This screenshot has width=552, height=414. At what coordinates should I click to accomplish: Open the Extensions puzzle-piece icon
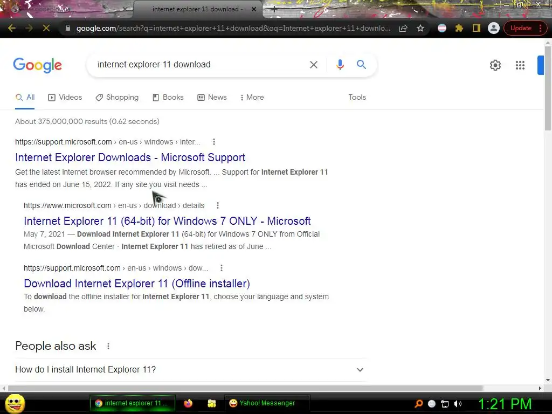point(459,28)
